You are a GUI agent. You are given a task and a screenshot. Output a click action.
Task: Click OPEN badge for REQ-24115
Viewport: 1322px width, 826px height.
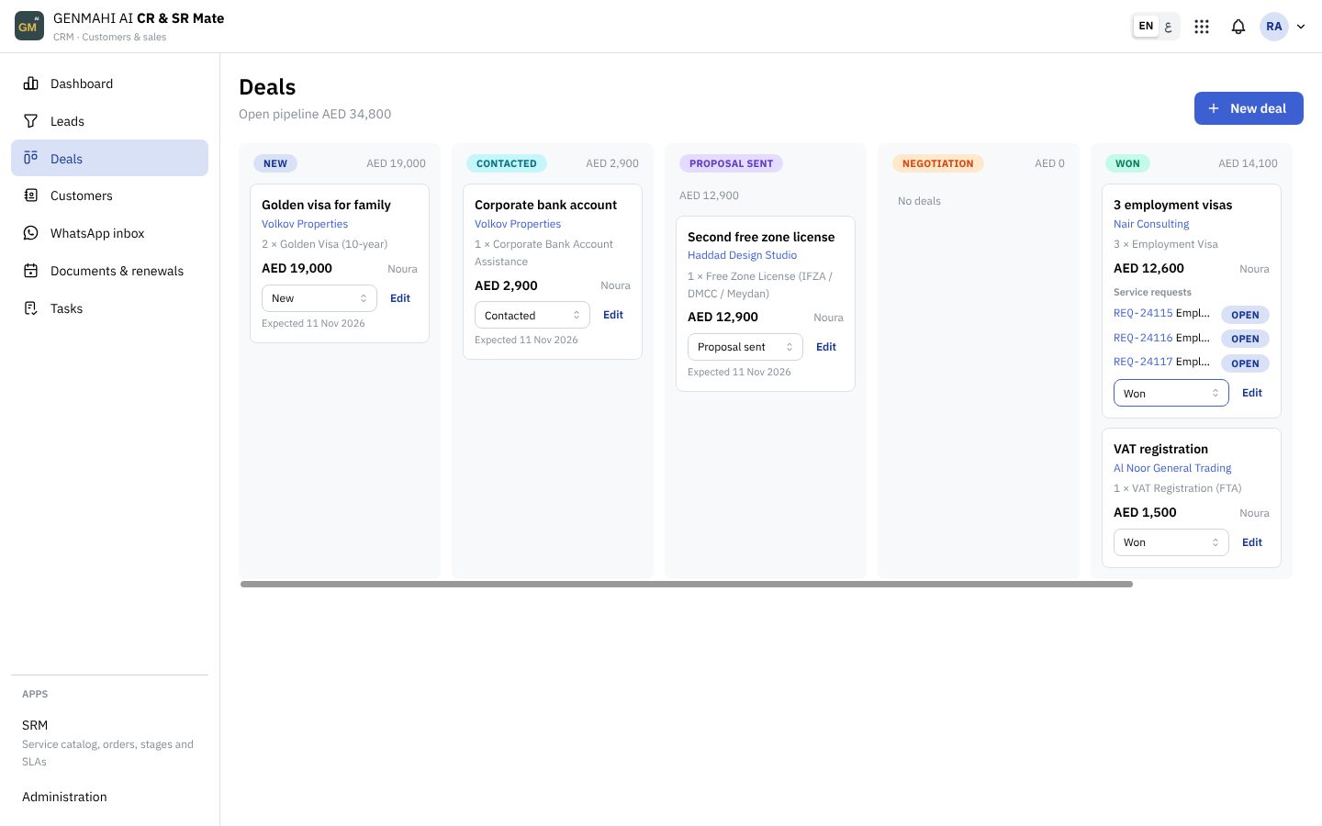1245,315
